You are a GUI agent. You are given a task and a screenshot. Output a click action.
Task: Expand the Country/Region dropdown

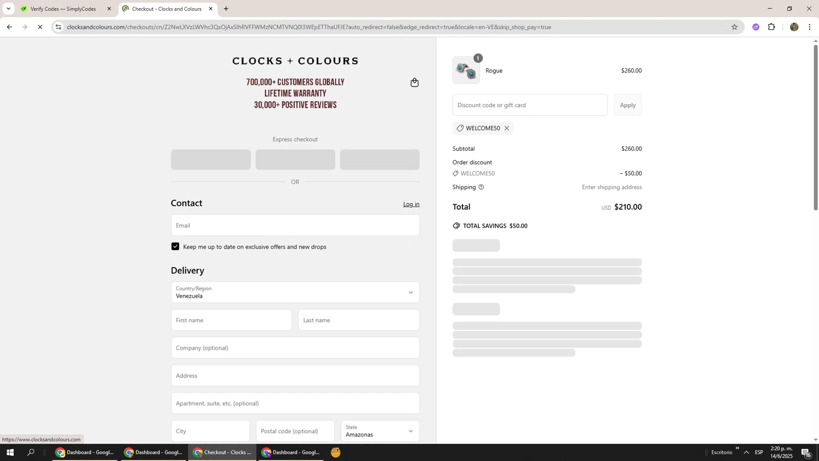coord(295,292)
